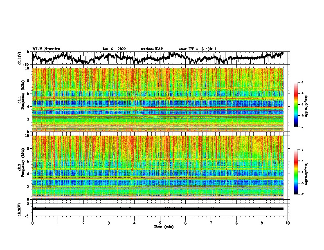Viewport: 324px width, 250px height.
Task: Click the "start UT = 8:30:1" text
Action: pyautogui.click(x=198, y=49)
